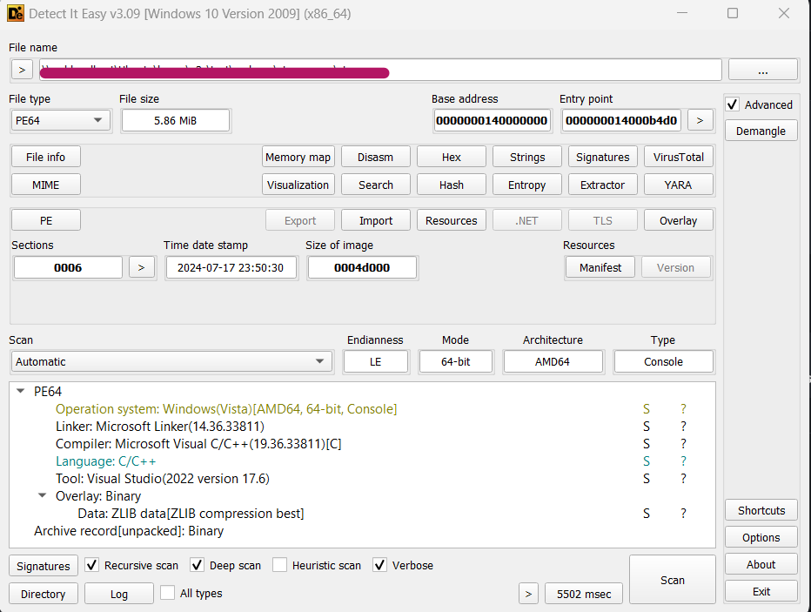Viewport: 811px width, 612px height.
Task: Click the arrow button beside File name
Action: click(22, 70)
